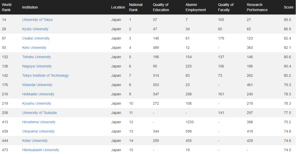Image resolution: width=296 pixels, height=154 pixels.
Task: Click Tokyo Institute of Technology link
Action: click(45, 75)
